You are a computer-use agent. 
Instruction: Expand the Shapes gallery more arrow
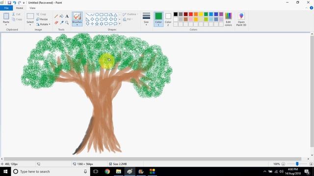click(x=120, y=24)
